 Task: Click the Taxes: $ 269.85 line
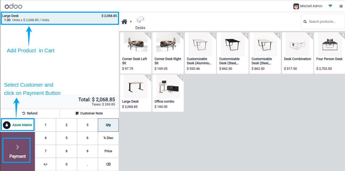coord(103,104)
